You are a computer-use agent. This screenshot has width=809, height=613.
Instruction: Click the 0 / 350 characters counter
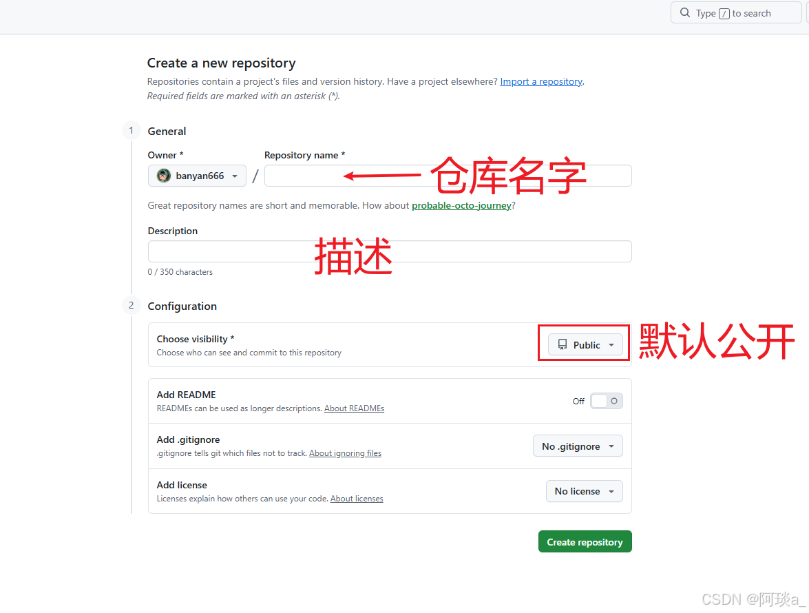coord(180,272)
